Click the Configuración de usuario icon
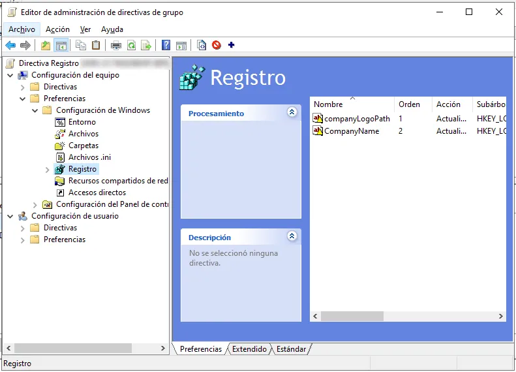Image resolution: width=516 pixels, height=372 pixels. [23, 216]
